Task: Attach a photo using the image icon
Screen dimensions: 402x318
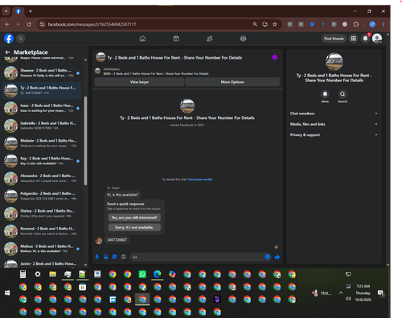Action: point(106,257)
